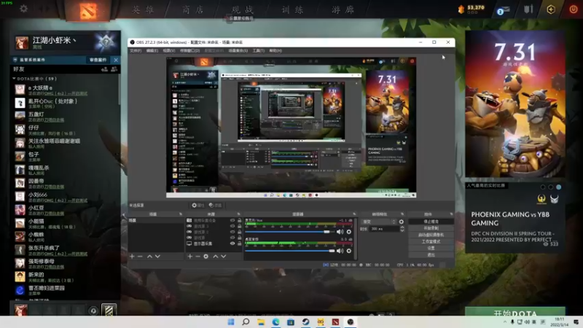Screen dimensions: 583x328
Task: Show hidden icons chevron in system tray
Action: tap(504, 322)
